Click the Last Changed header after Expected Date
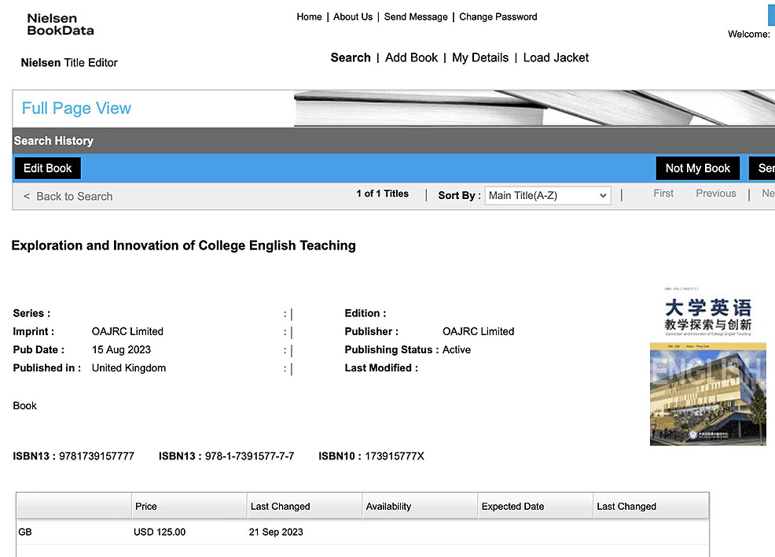Image resolution: width=775 pixels, height=557 pixels. coord(651,506)
